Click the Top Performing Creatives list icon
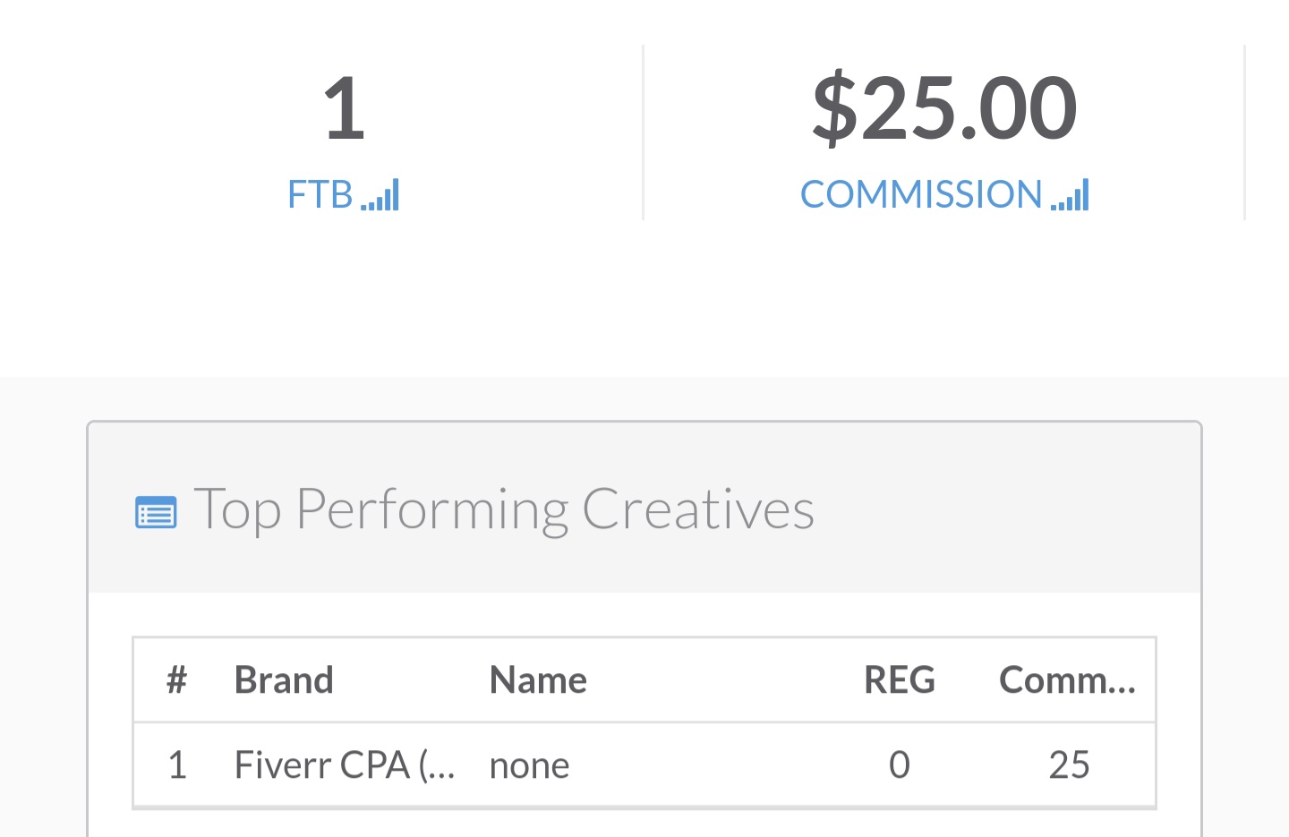 pos(156,513)
